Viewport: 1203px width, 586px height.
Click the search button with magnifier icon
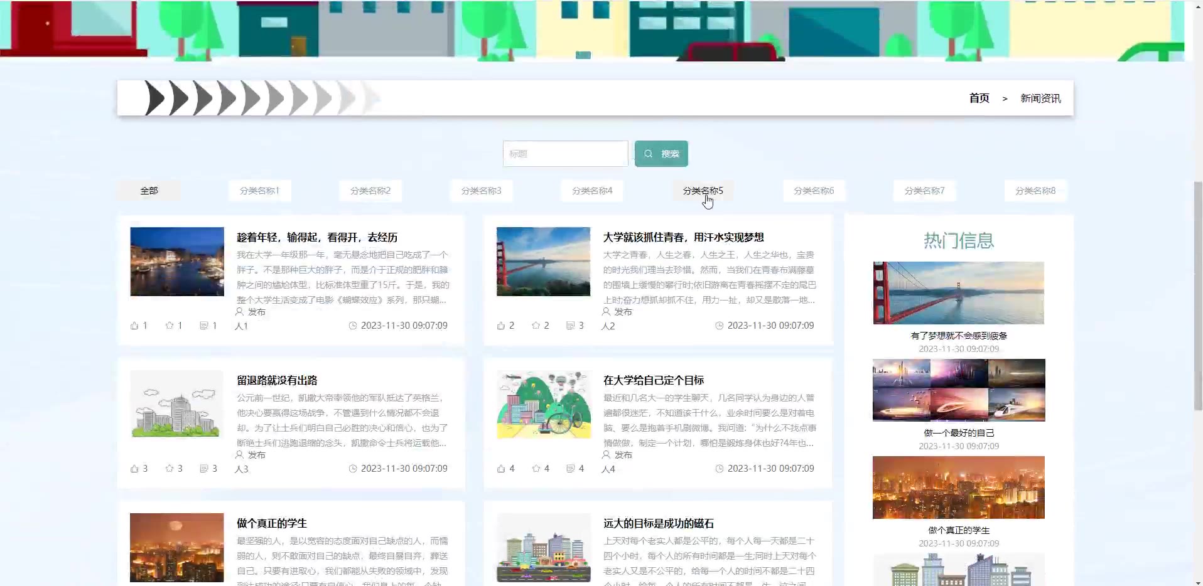click(661, 154)
